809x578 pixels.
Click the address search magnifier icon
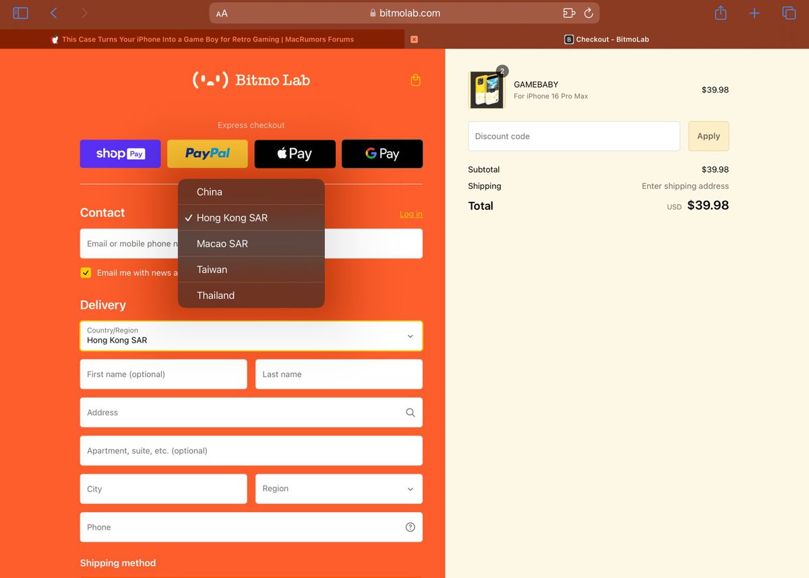click(410, 413)
